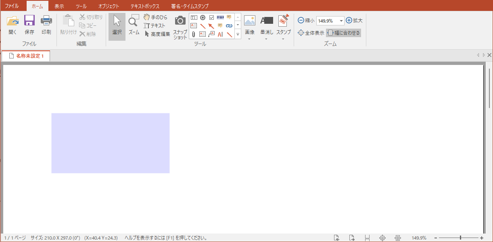Click status bar 149.9% zoom value
Screen dimensions: 493x242
(x=419, y=238)
